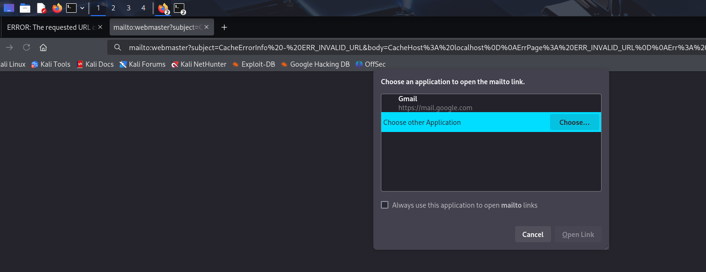Launch Firefox from the panel launcher
The image size is (706, 272).
click(x=57, y=8)
